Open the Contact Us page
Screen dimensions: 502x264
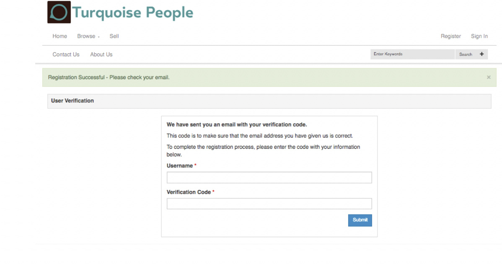66,54
